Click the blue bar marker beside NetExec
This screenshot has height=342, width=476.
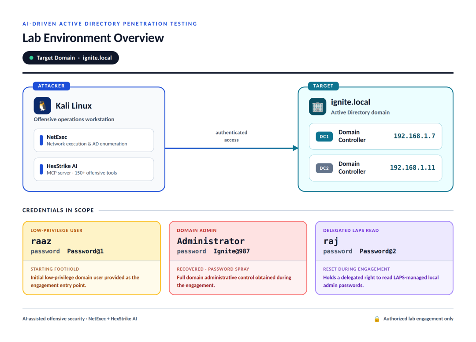pos(41,140)
